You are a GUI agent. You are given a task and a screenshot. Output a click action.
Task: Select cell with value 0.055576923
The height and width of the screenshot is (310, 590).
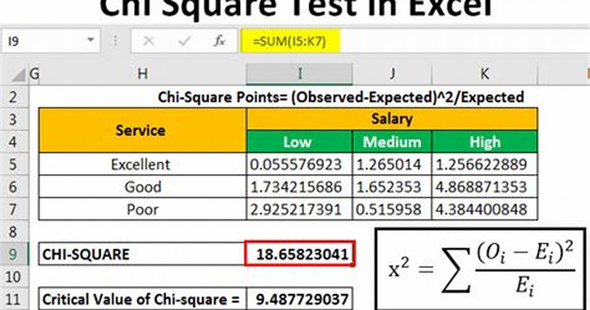[299, 164]
